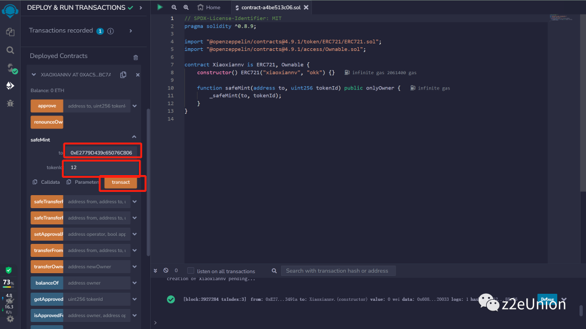586x329 pixels.
Task: Click the green Run script play icon
Action: pyautogui.click(x=160, y=7)
